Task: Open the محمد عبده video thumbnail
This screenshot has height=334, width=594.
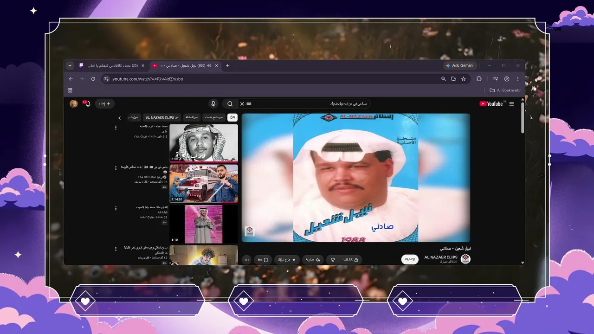Action: click(204, 143)
